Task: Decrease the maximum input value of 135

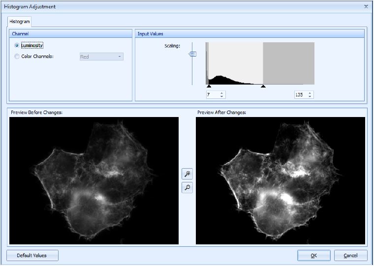Action: click(x=310, y=96)
